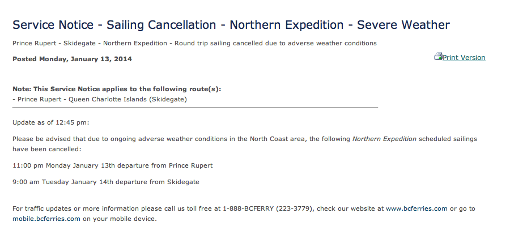Click the horizontal divider under the route
This screenshot has width=510, height=243.
click(195, 107)
